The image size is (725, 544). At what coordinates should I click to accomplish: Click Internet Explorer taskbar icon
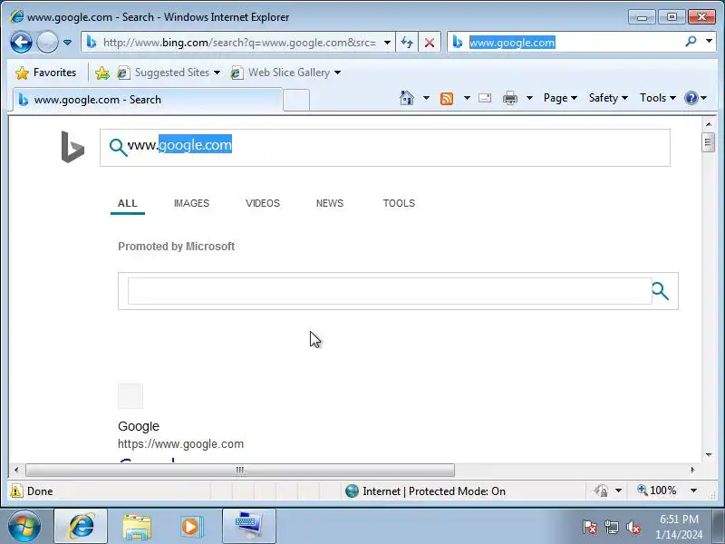81,527
